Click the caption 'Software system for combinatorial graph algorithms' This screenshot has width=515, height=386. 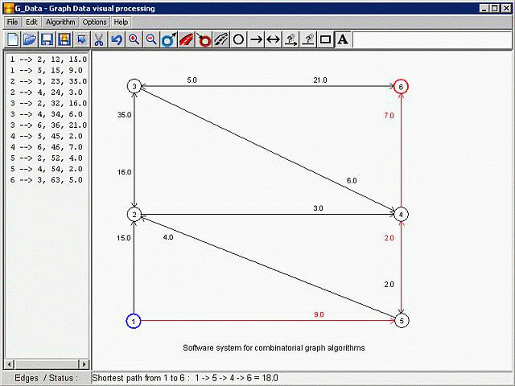(x=274, y=347)
